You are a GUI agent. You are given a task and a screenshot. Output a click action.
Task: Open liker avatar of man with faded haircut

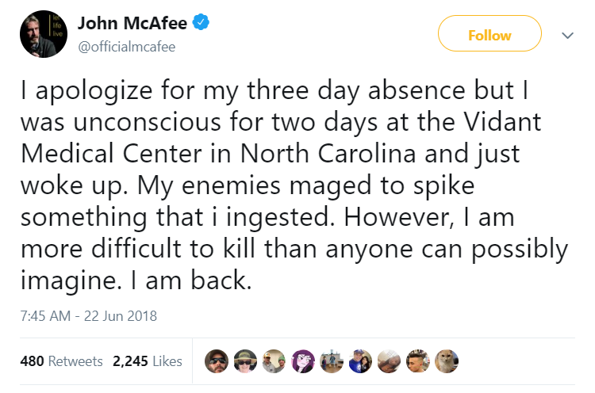pos(418,361)
